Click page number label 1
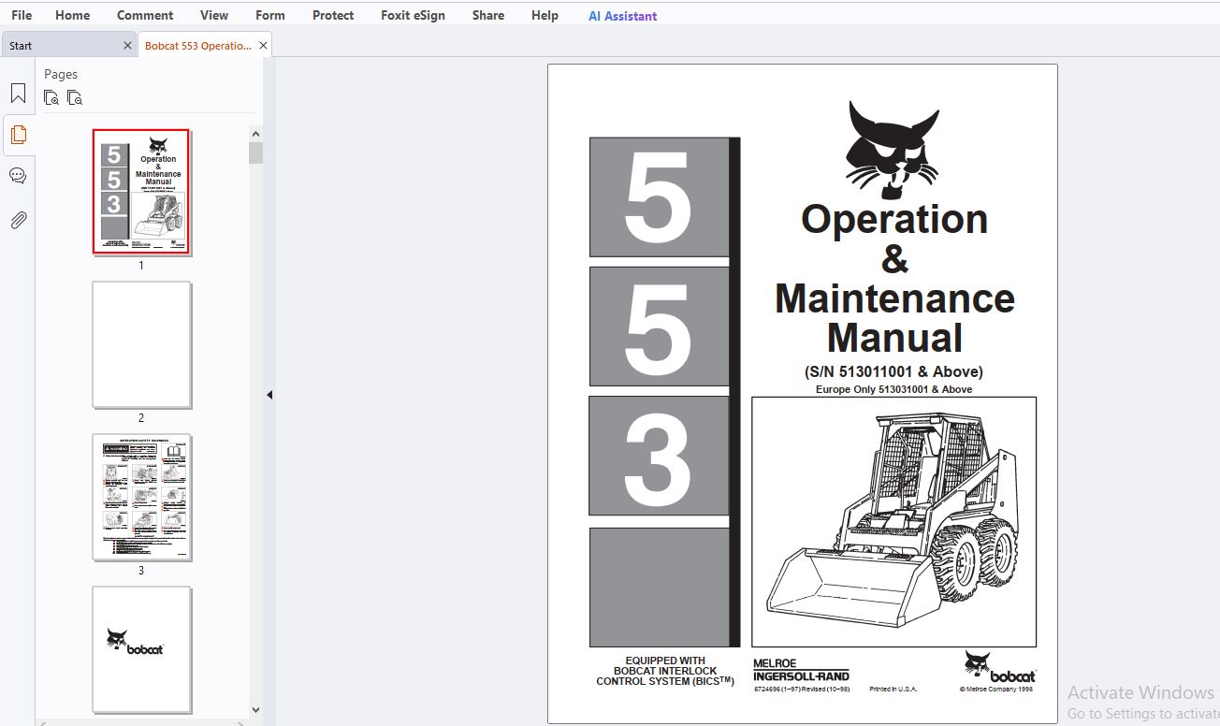The width and height of the screenshot is (1220, 726). (x=141, y=266)
